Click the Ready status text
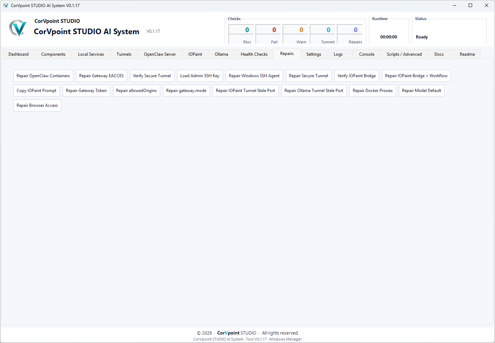Viewport: 495px width, 343px height. click(422, 37)
